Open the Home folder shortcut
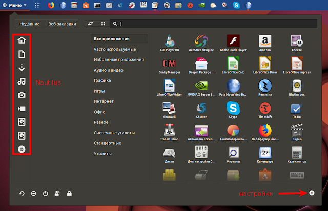Viewport: 328px width, 211px height. (22, 40)
